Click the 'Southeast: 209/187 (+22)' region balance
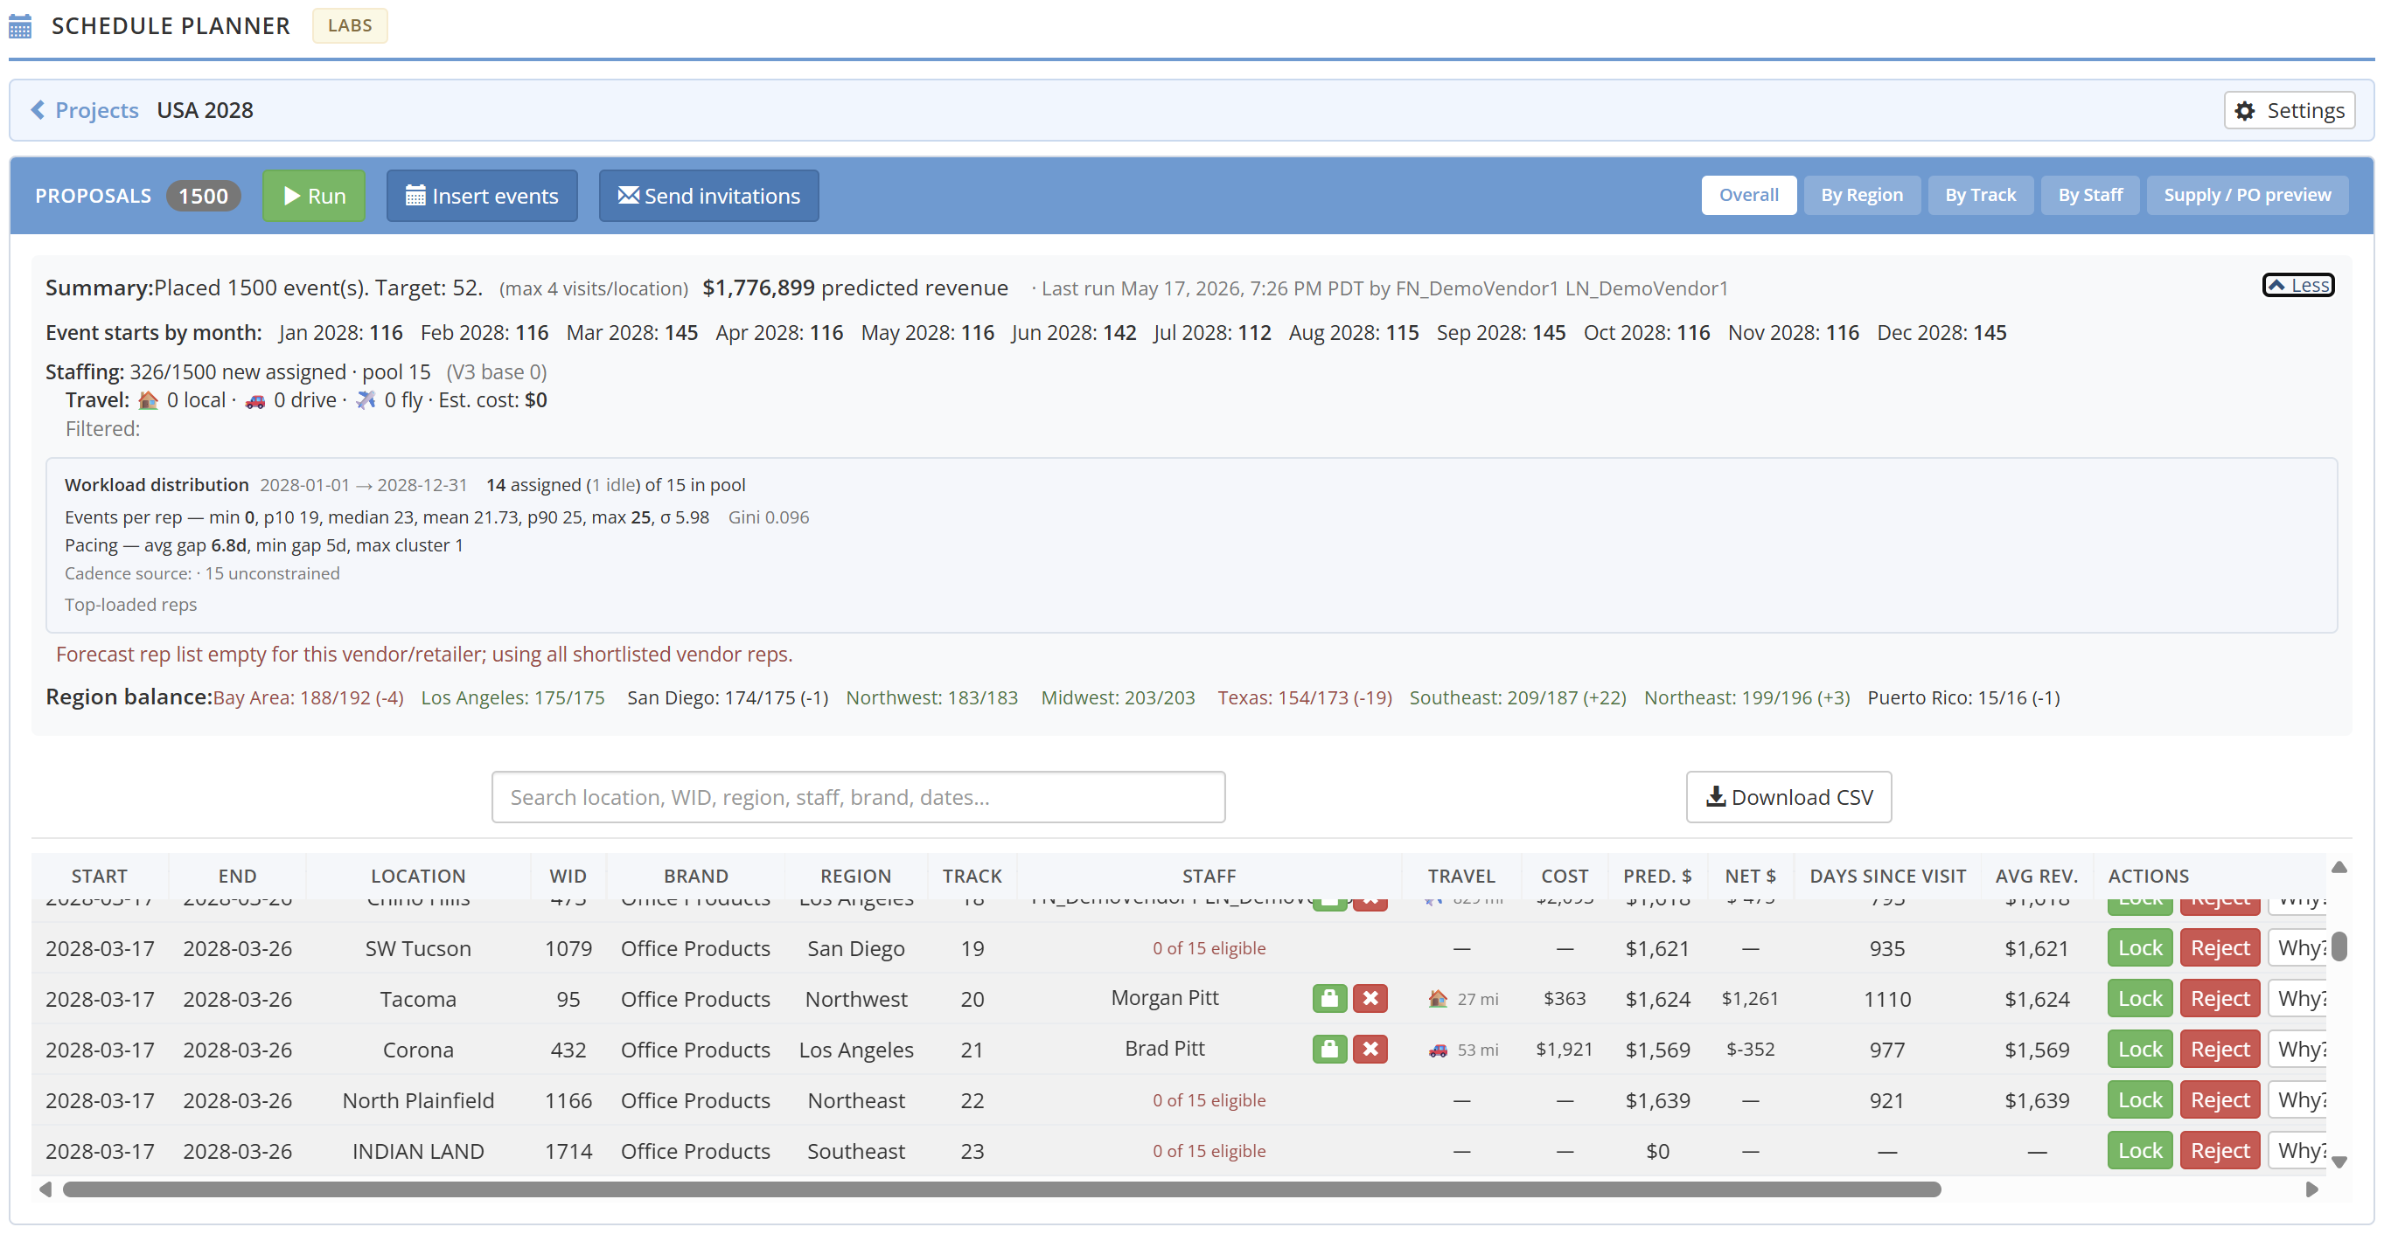This screenshot has width=2384, height=1234. [1516, 697]
